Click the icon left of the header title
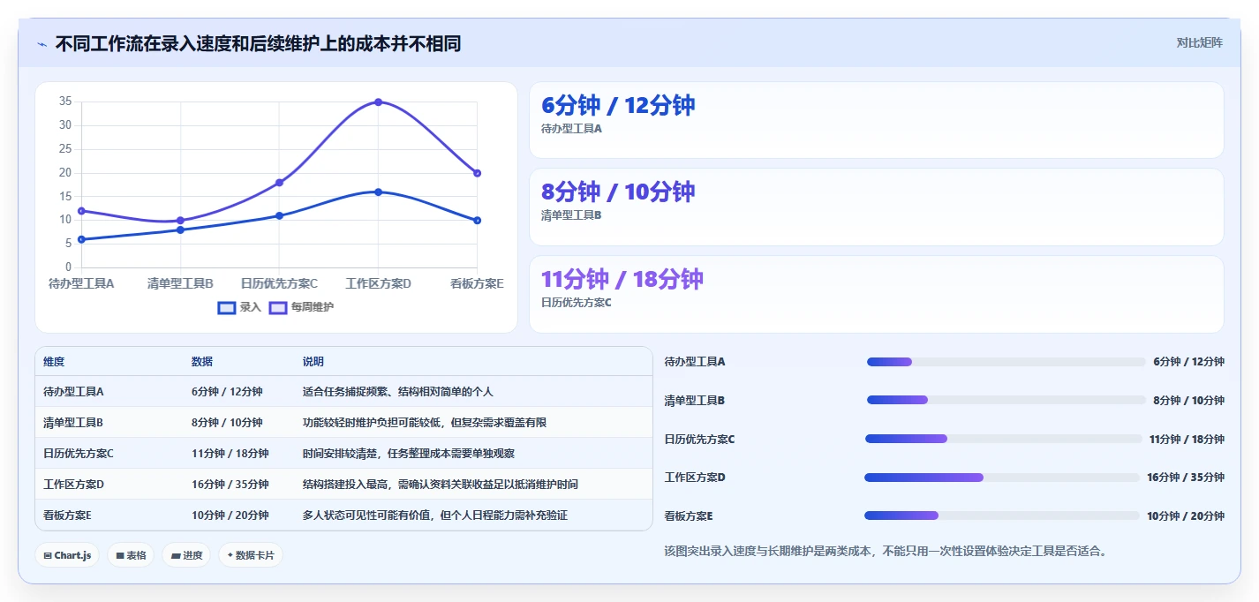This screenshot has width=1259, height=602. pos(41,44)
